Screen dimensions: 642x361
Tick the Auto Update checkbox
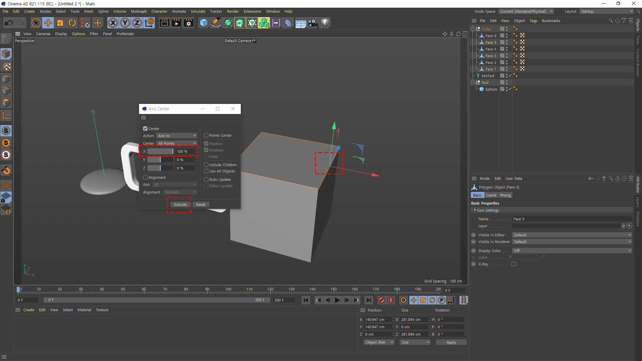pos(206,179)
